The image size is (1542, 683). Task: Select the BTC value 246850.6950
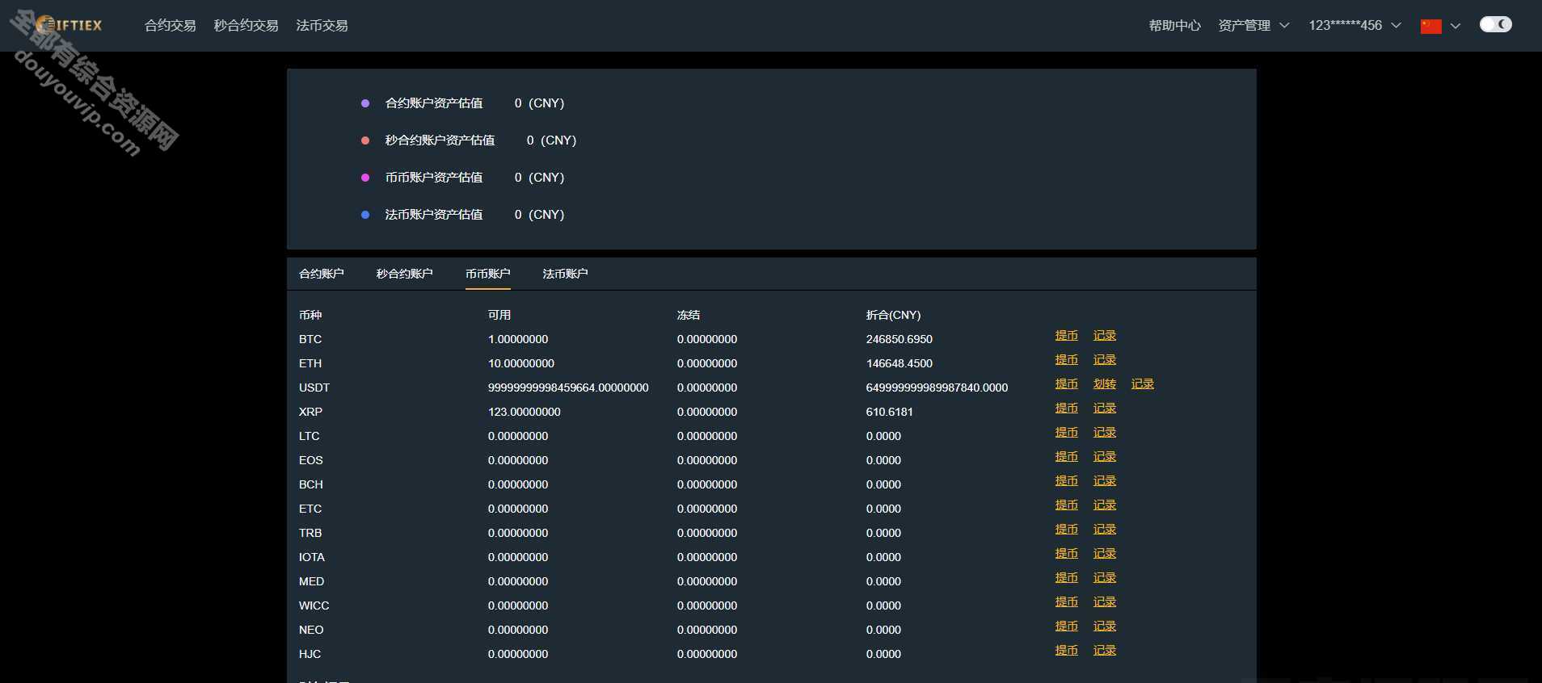[x=899, y=339]
